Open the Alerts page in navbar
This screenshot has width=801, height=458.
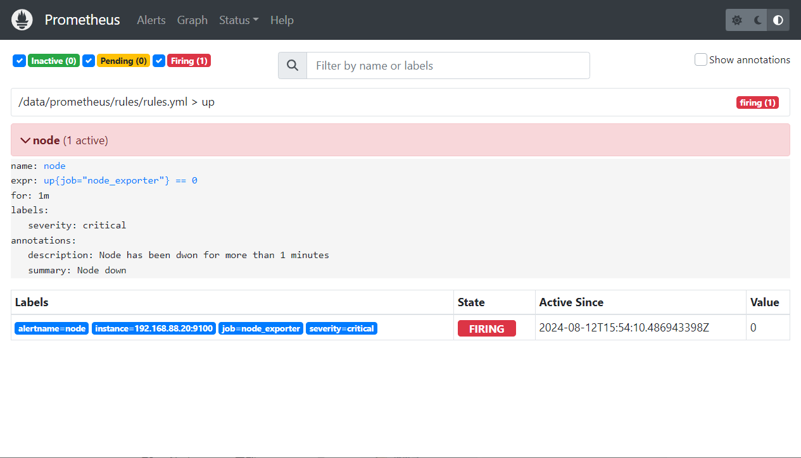click(151, 20)
